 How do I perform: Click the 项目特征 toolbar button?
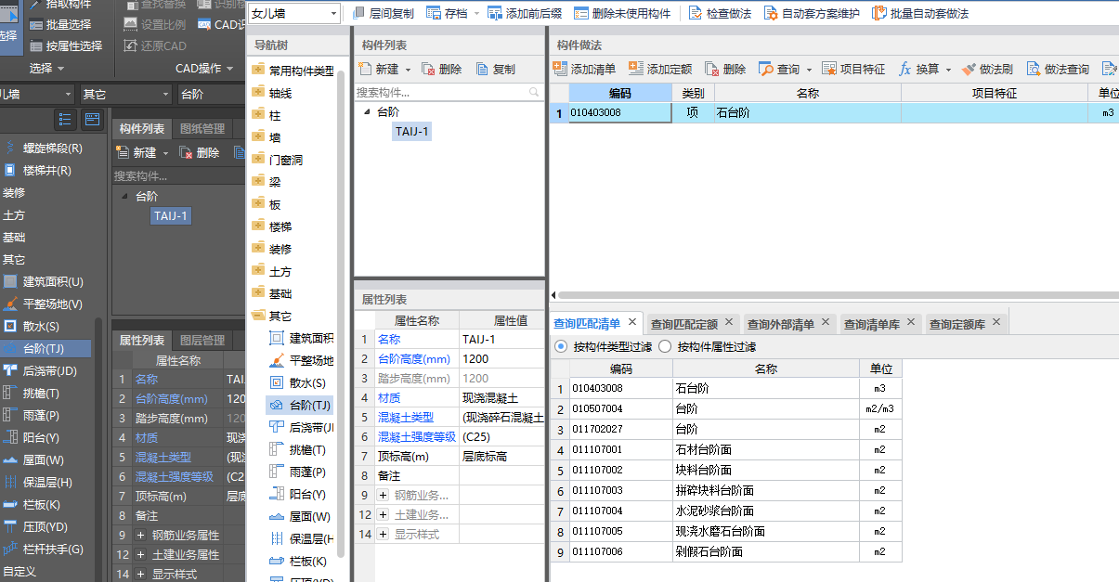pos(853,69)
